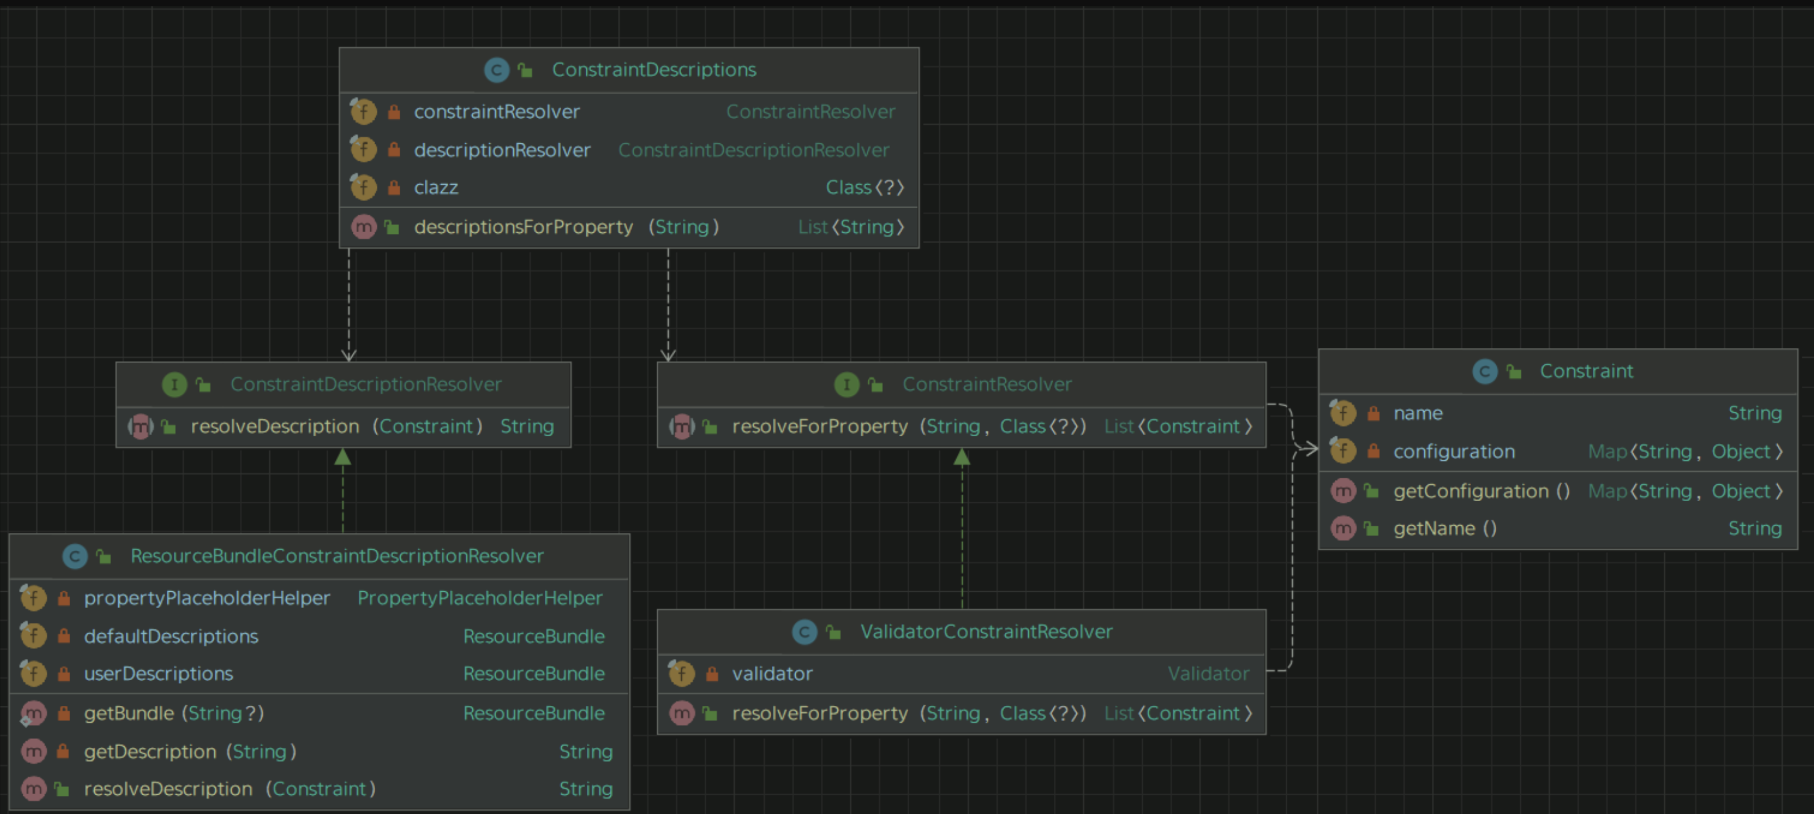Select the getConfiguration method row
This screenshot has width=1814, height=814.
[1481, 491]
